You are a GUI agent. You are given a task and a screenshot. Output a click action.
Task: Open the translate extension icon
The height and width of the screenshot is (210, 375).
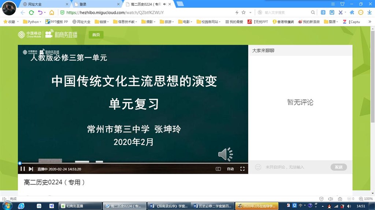(x=323, y=12)
